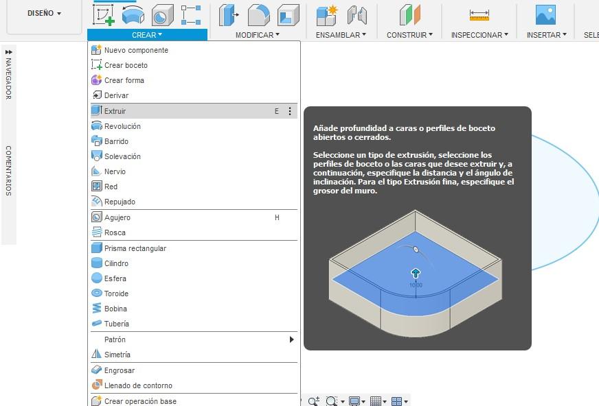This screenshot has width=599, height=406.
Task: Click the Fillet toolbar icon
Action: [258, 15]
